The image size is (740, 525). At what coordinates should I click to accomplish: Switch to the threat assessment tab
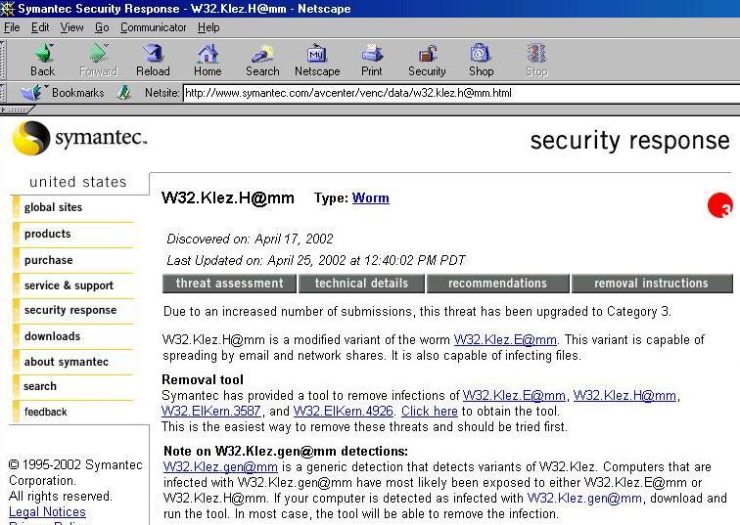click(229, 284)
